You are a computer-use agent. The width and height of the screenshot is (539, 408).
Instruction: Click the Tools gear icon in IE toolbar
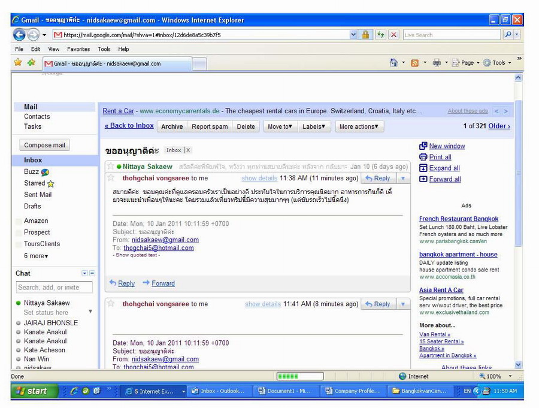pyautogui.click(x=487, y=63)
